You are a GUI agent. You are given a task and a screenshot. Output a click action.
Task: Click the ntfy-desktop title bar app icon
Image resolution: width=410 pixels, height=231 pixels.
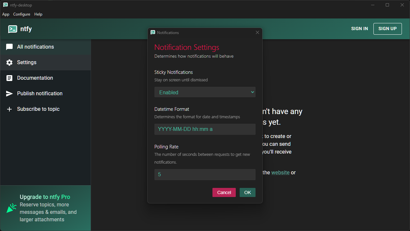tap(6, 5)
